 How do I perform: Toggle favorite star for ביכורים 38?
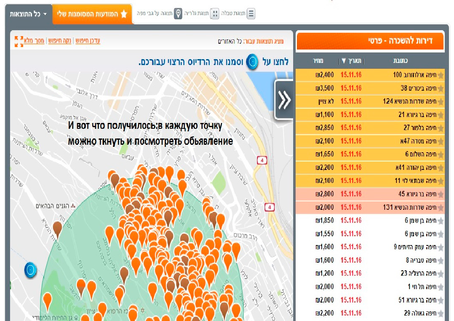pyautogui.click(x=440, y=89)
